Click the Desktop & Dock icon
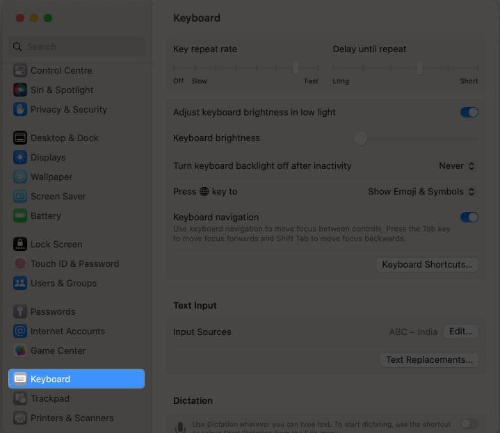 click(x=20, y=138)
